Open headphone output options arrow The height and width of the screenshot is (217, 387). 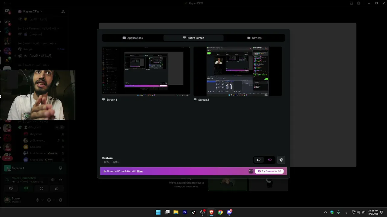click(x=54, y=200)
